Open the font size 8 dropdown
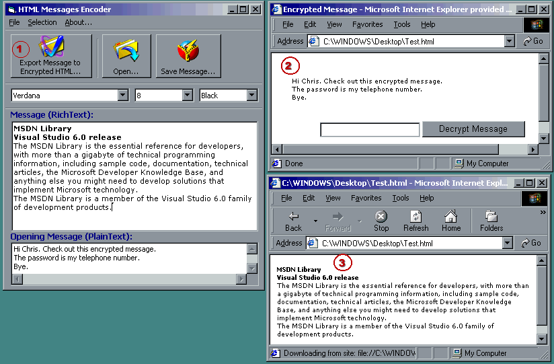 click(188, 95)
